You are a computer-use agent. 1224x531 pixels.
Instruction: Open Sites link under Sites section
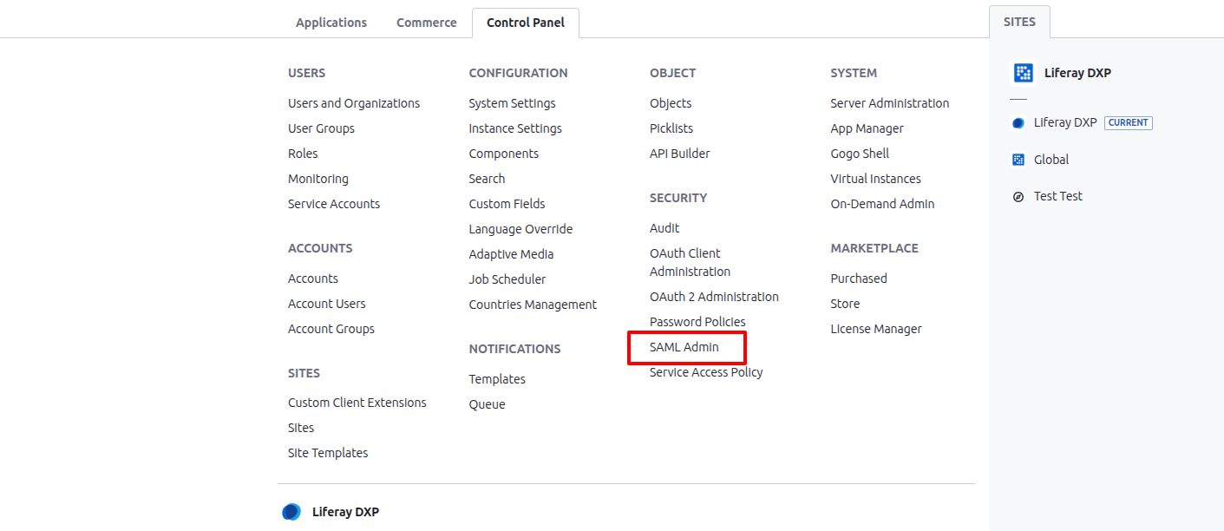click(x=301, y=428)
